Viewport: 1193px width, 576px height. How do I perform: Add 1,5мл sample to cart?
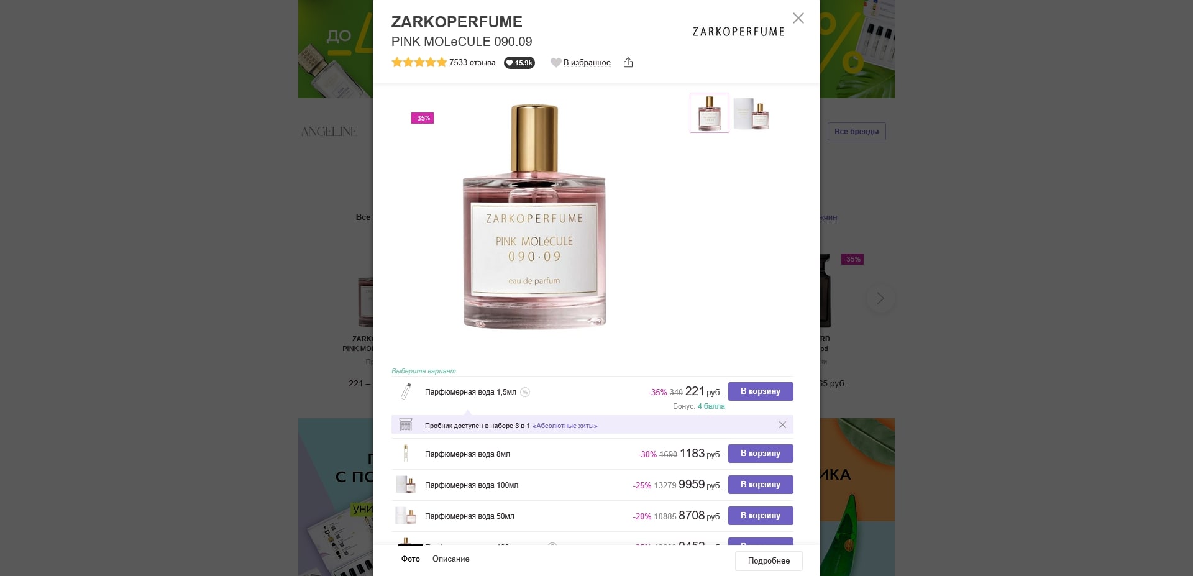(761, 391)
